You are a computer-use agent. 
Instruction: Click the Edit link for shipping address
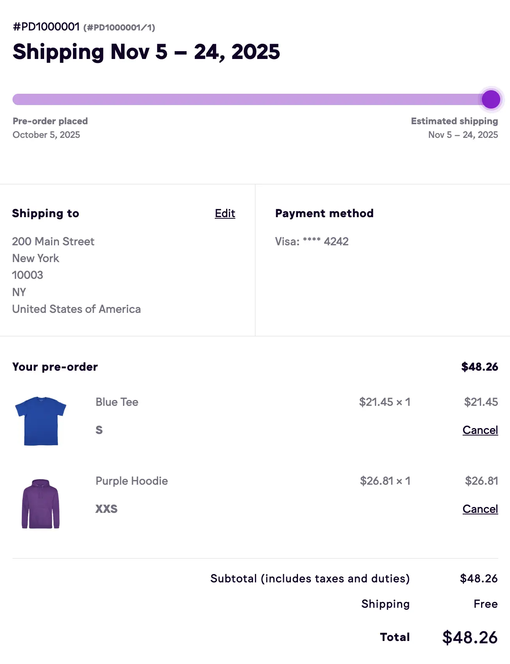point(225,213)
